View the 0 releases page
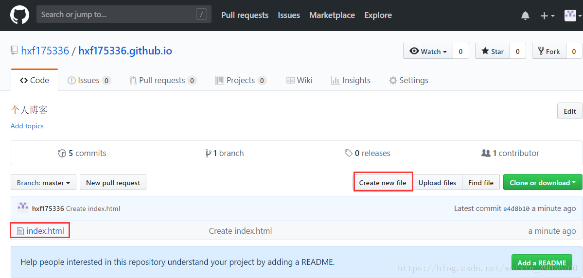Viewport: 583px width, 278px height. 367,153
